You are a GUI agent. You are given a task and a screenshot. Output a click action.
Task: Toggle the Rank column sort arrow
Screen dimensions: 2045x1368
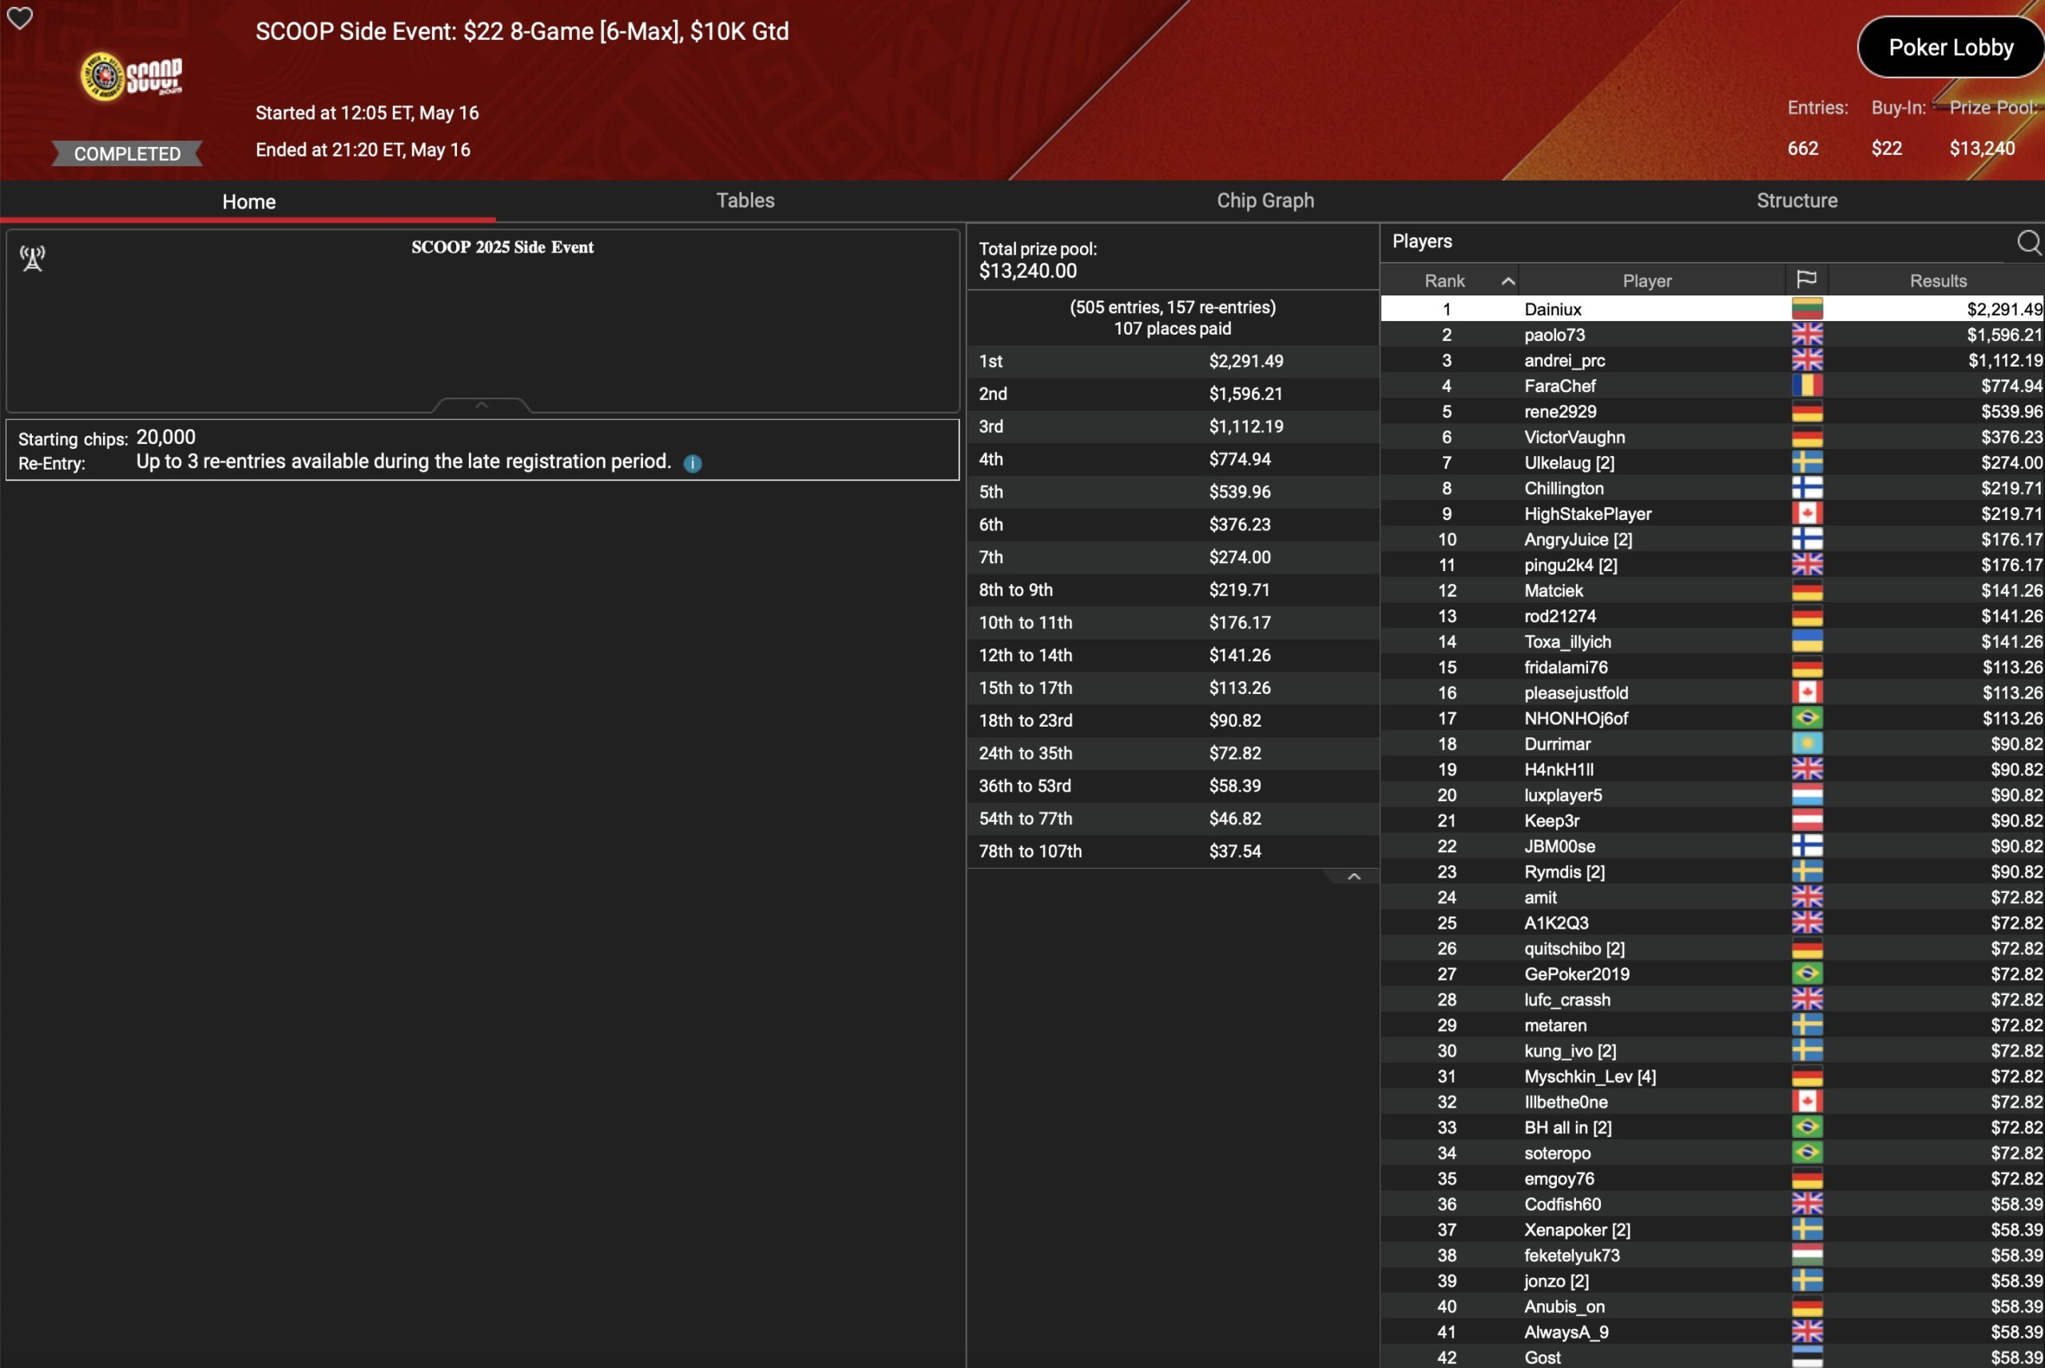[x=1507, y=281]
